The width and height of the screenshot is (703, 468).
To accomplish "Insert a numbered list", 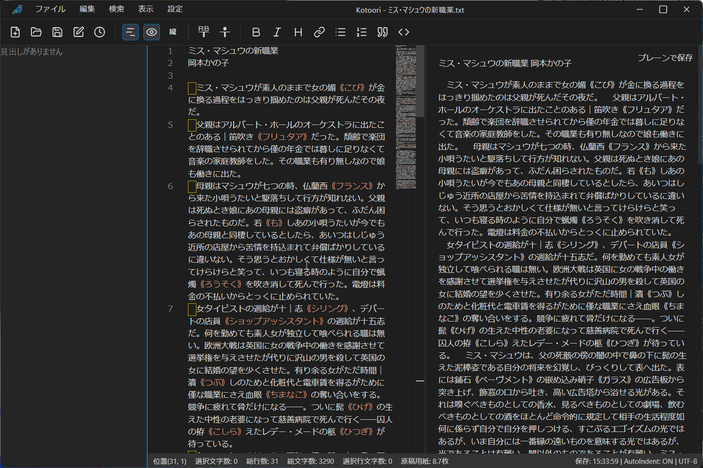I will click(x=361, y=32).
